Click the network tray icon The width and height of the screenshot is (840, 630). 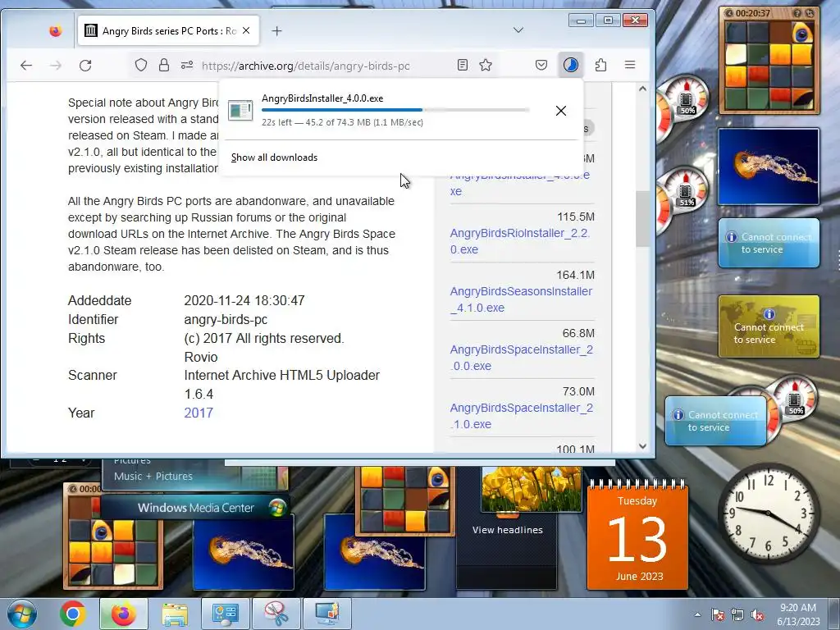pos(737,615)
